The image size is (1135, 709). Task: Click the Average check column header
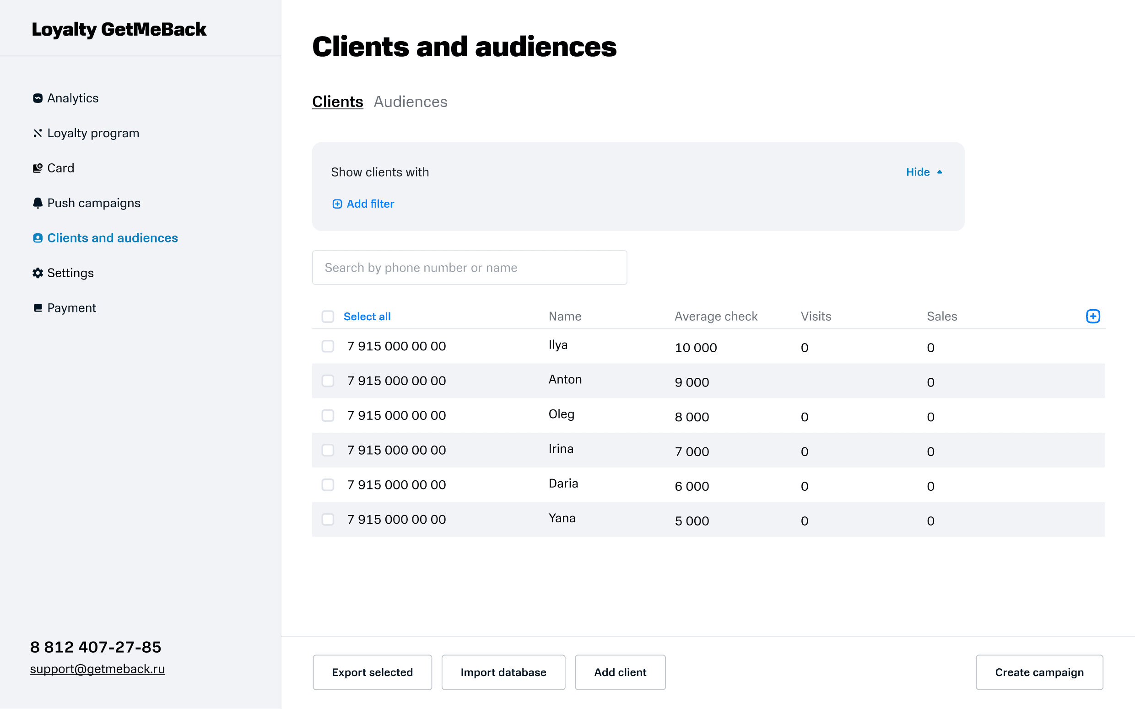[x=716, y=317]
